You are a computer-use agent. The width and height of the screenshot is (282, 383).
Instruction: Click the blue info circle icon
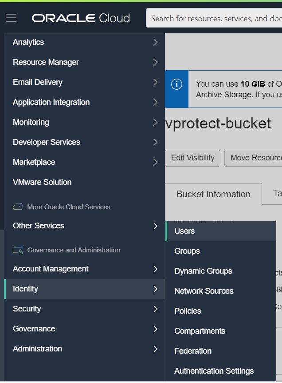(x=176, y=84)
